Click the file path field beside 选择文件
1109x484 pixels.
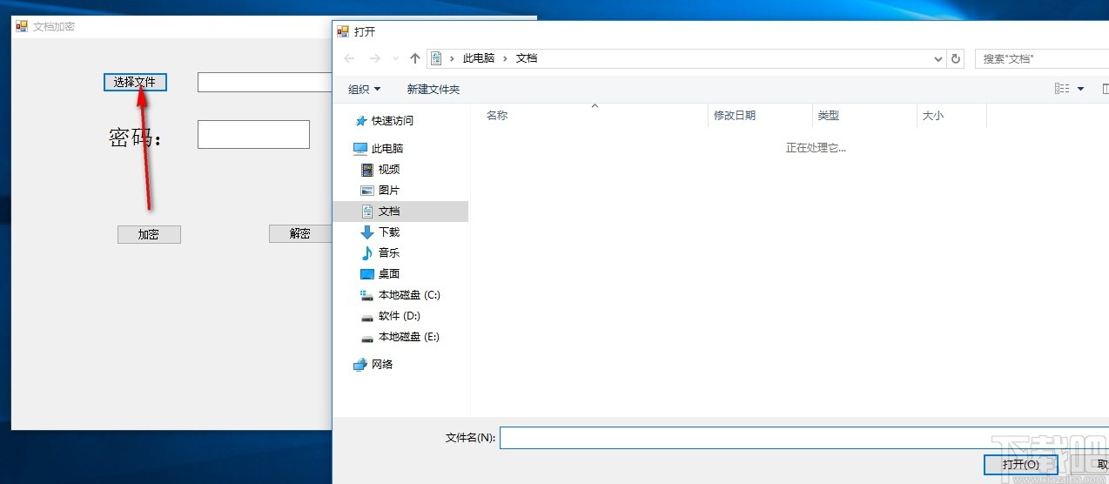tap(265, 82)
